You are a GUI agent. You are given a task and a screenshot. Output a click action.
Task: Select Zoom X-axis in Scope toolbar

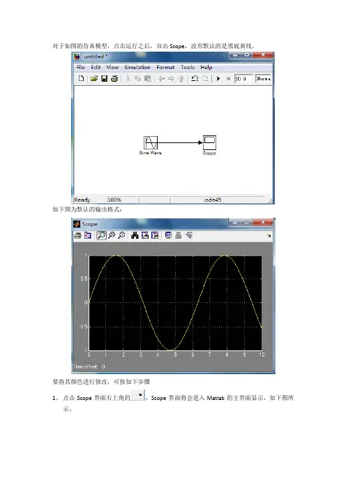click(112, 236)
